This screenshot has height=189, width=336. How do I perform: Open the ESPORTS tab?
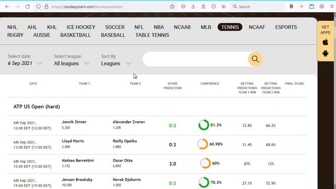coord(286,27)
